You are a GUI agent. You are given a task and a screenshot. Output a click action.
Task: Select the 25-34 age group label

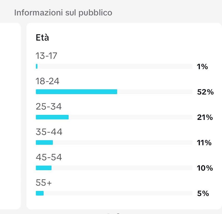(48, 107)
